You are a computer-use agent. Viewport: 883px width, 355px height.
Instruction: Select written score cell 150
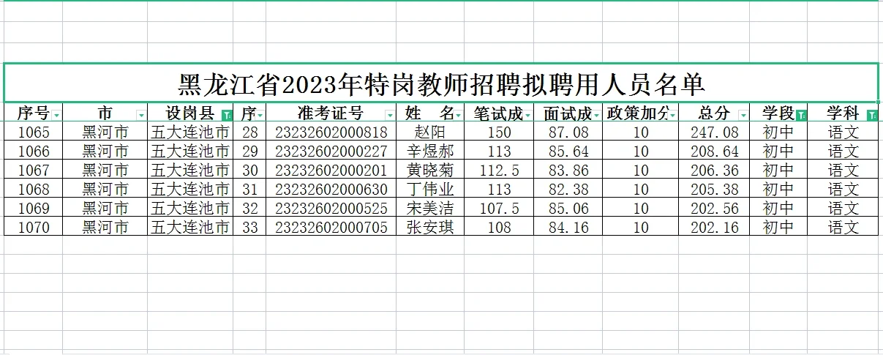pyautogui.click(x=499, y=132)
